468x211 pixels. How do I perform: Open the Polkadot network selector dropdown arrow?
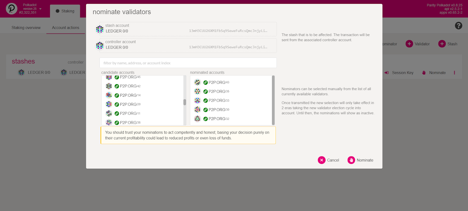(x=40, y=9)
